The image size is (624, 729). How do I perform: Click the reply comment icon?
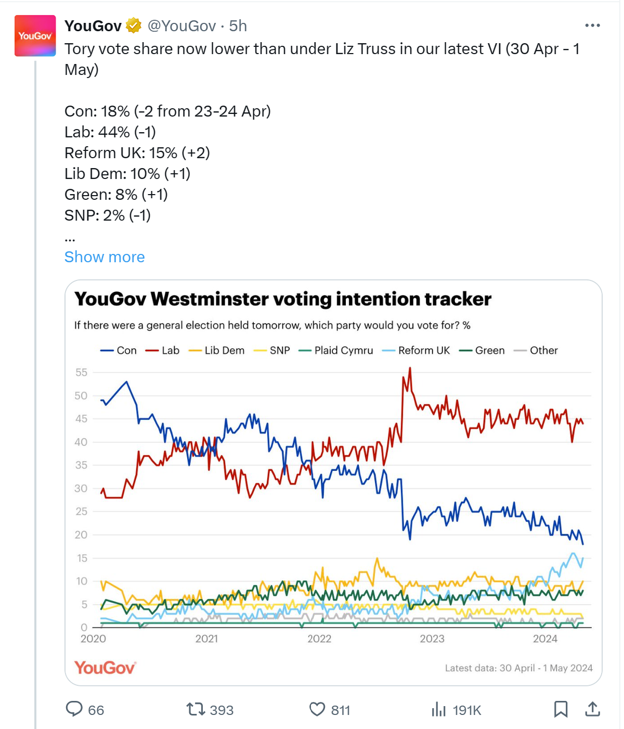(74, 709)
